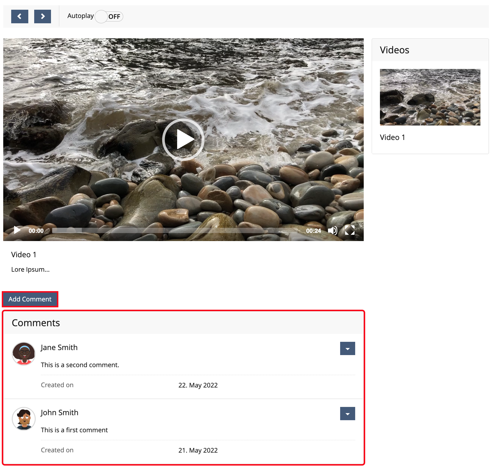Click the large center play button
Screen dimensions: 494x475
[x=183, y=140]
